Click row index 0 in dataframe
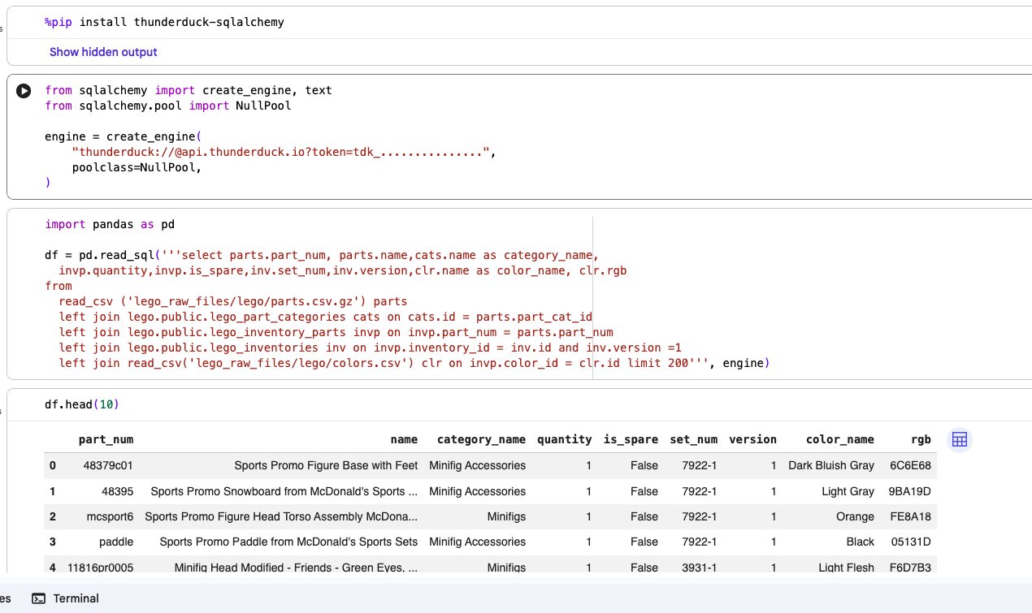Image resolution: width=1032 pixels, height=613 pixels. click(53, 465)
